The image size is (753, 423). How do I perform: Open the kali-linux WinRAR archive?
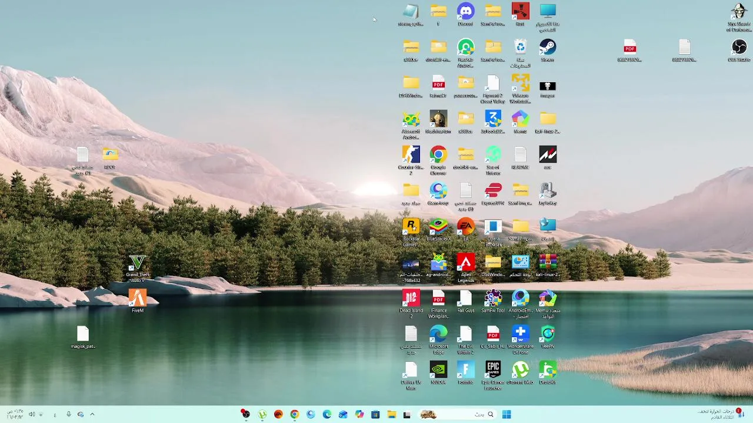(x=547, y=266)
